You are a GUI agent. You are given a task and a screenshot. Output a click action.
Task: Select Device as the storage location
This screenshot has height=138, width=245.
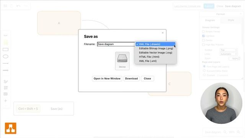(122, 61)
